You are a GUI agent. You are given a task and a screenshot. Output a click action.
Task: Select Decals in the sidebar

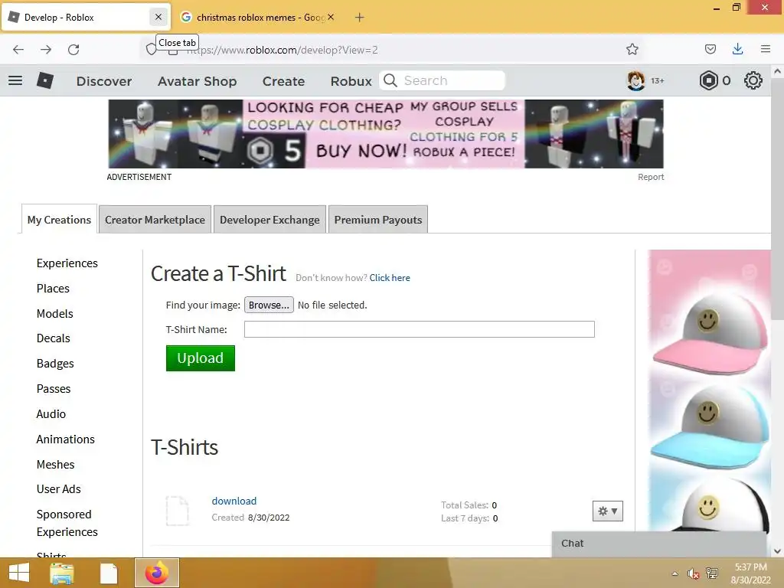[x=54, y=338]
